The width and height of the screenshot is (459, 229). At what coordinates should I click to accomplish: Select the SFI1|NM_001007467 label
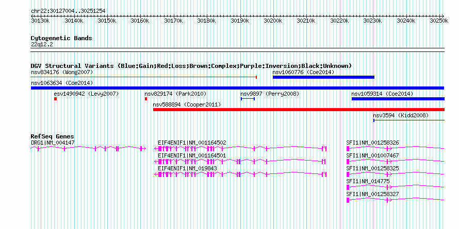point(372,155)
